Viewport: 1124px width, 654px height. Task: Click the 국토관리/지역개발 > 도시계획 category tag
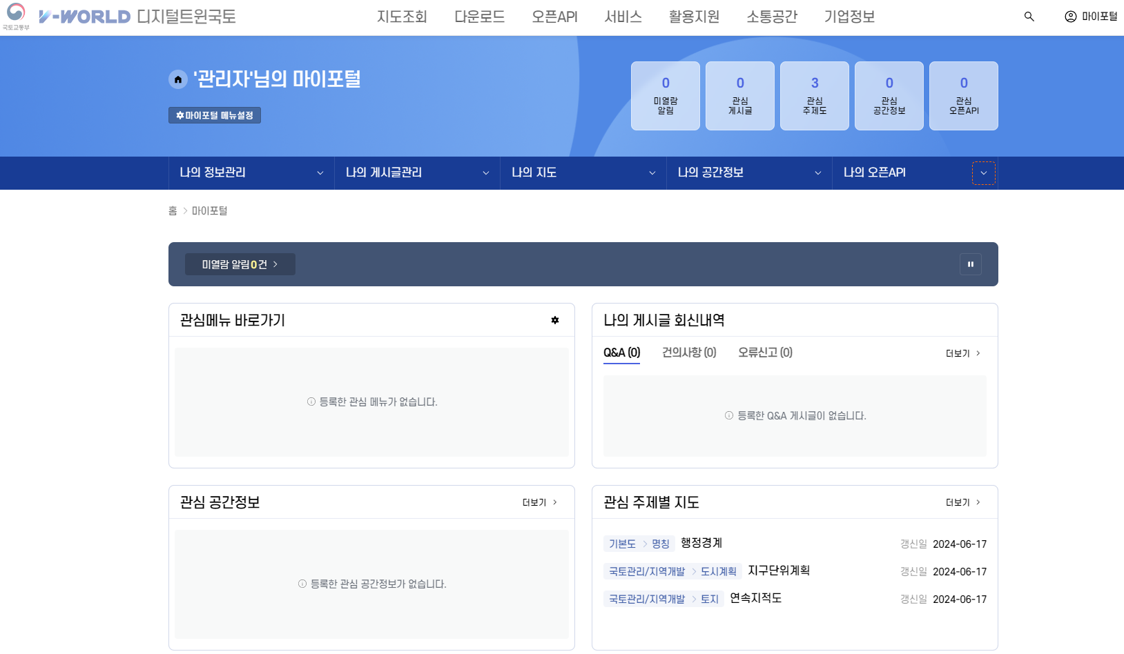pos(672,571)
